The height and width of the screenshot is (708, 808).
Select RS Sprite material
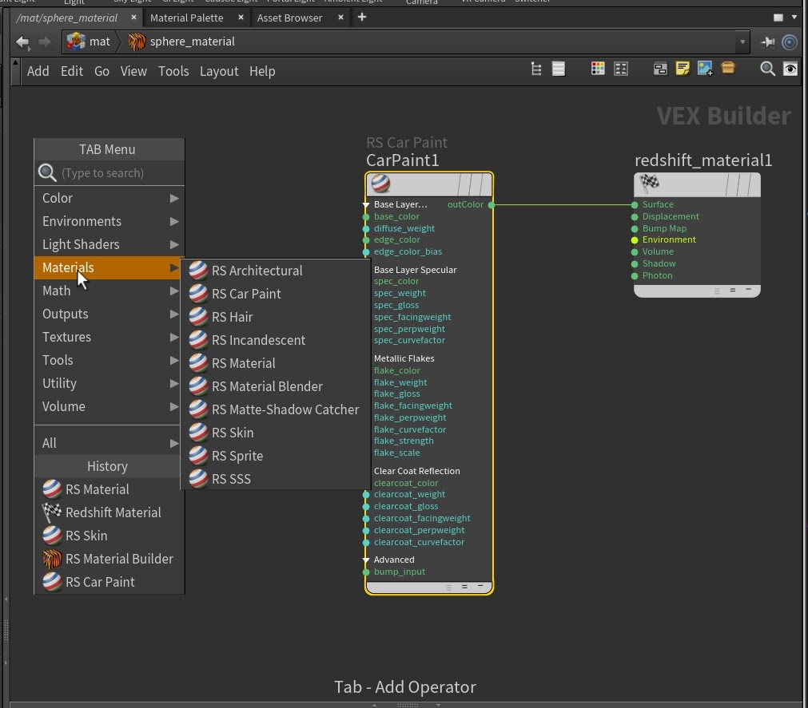pos(276,456)
